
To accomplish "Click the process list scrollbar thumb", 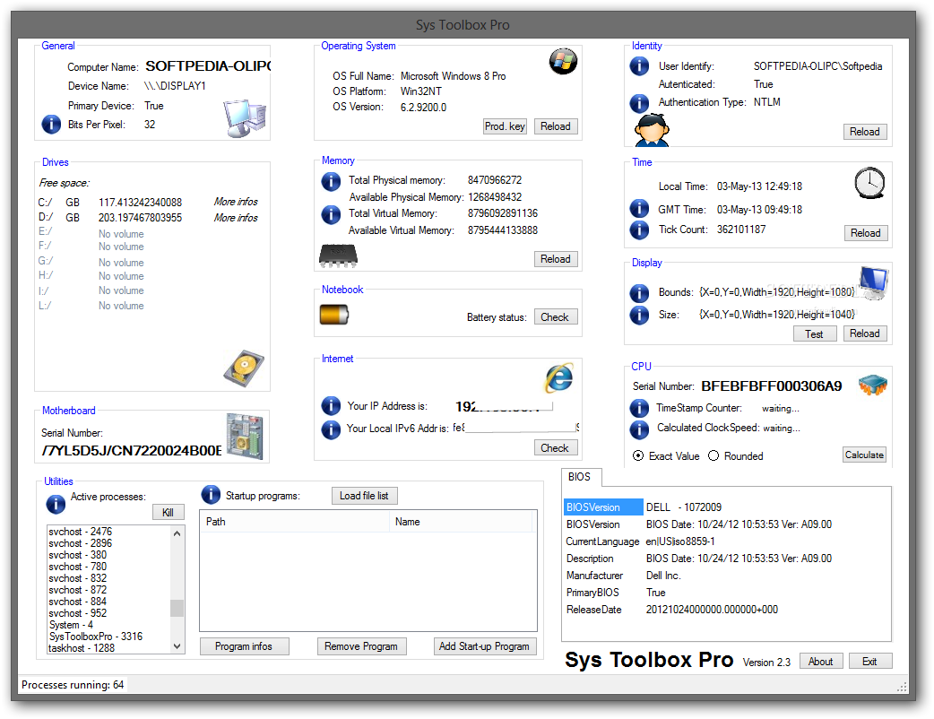I will (x=177, y=608).
